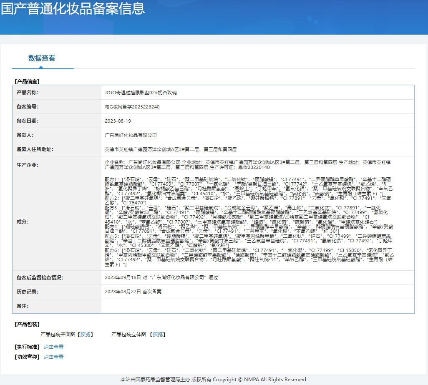This screenshot has width=428, height=385.
Task: Select the 配方1 ingredient line
Action: (249, 186)
